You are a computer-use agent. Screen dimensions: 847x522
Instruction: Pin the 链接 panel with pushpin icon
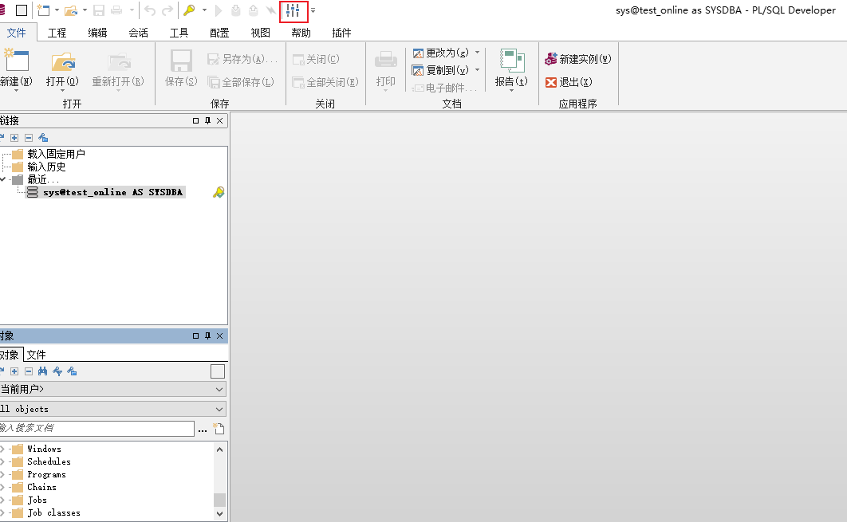(208, 120)
